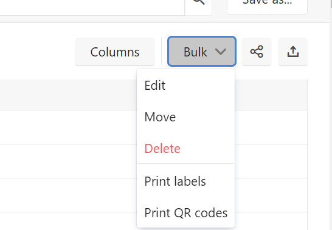Click the export upload arrow icon
This screenshot has height=230, width=332.
[x=293, y=52]
